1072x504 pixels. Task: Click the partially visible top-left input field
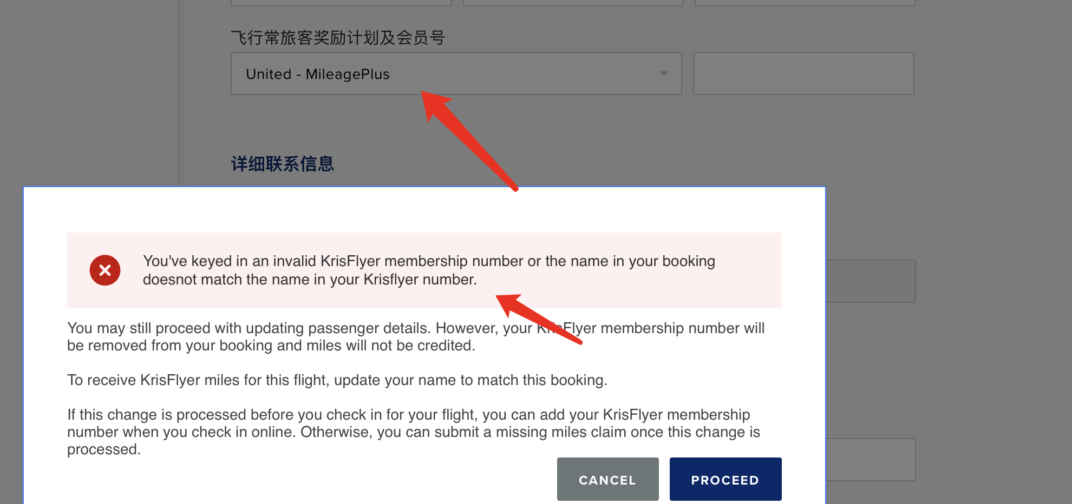pos(341,3)
